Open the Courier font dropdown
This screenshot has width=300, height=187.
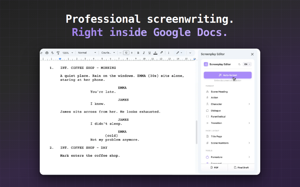point(108,53)
